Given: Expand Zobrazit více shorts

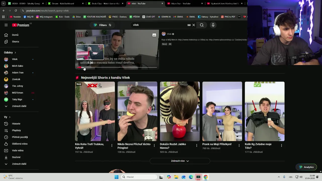Looking at the screenshot, I should (x=180, y=161).
